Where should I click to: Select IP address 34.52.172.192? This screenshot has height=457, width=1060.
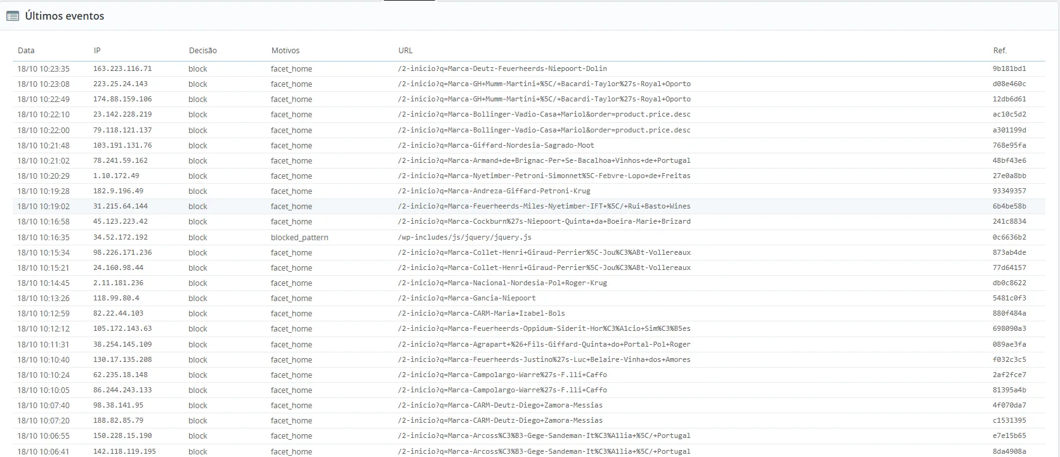coord(121,237)
